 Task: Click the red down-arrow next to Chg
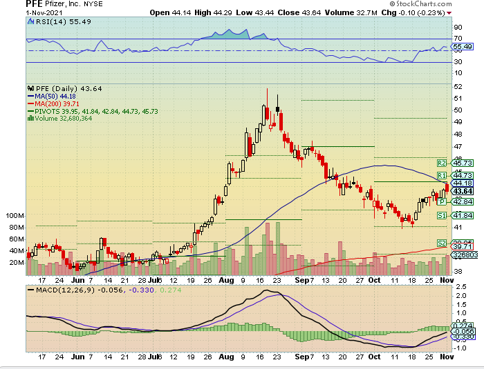(x=449, y=13)
